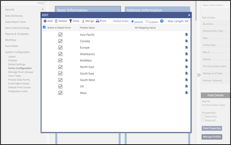231x145 pixels.
Task: Toggle the header Active in Detail Form checkbox
Action: tap(44, 27)
